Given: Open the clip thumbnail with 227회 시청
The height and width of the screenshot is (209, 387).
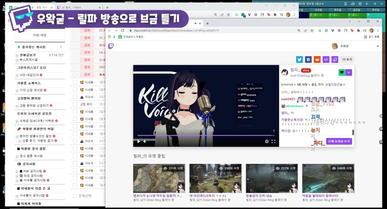Looking at the screenshot, I should (272, 179).
